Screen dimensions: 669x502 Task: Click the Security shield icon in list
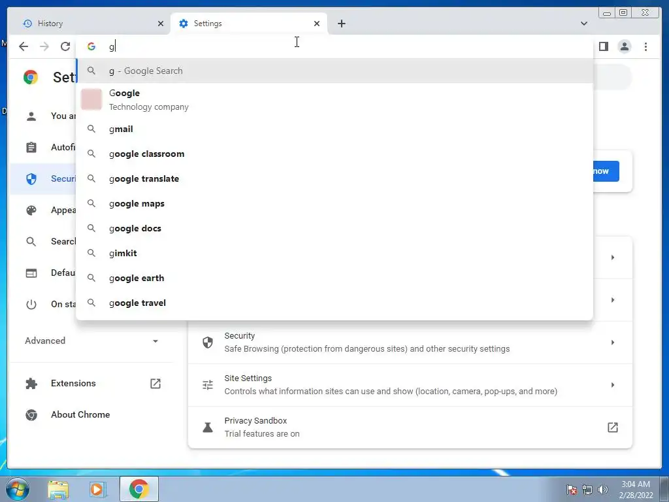click(208, 343)
